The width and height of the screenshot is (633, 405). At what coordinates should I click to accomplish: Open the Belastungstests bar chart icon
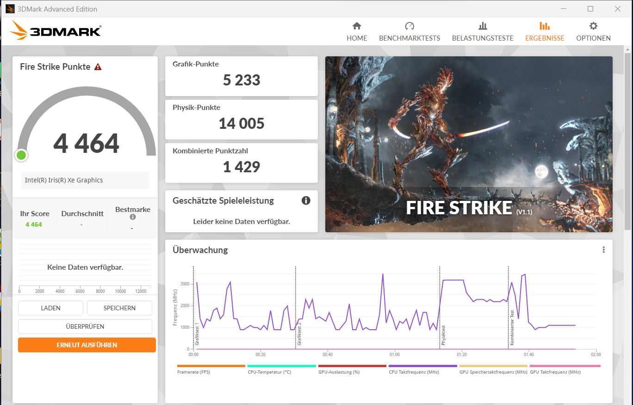pyautogui.click(x=483, y=26)
